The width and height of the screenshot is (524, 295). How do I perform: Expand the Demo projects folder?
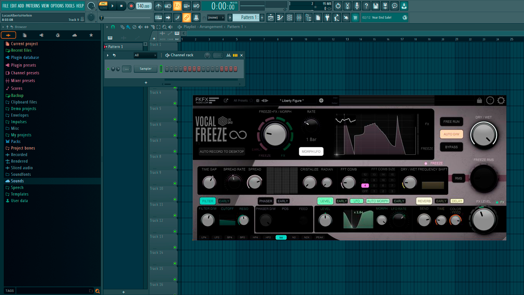click(x=23, y=109)
